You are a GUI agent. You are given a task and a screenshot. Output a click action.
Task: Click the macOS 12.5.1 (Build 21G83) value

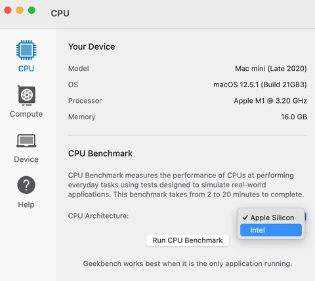click(260, 84)
